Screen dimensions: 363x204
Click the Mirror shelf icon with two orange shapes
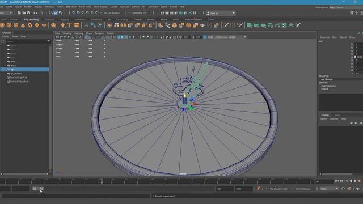123,25
